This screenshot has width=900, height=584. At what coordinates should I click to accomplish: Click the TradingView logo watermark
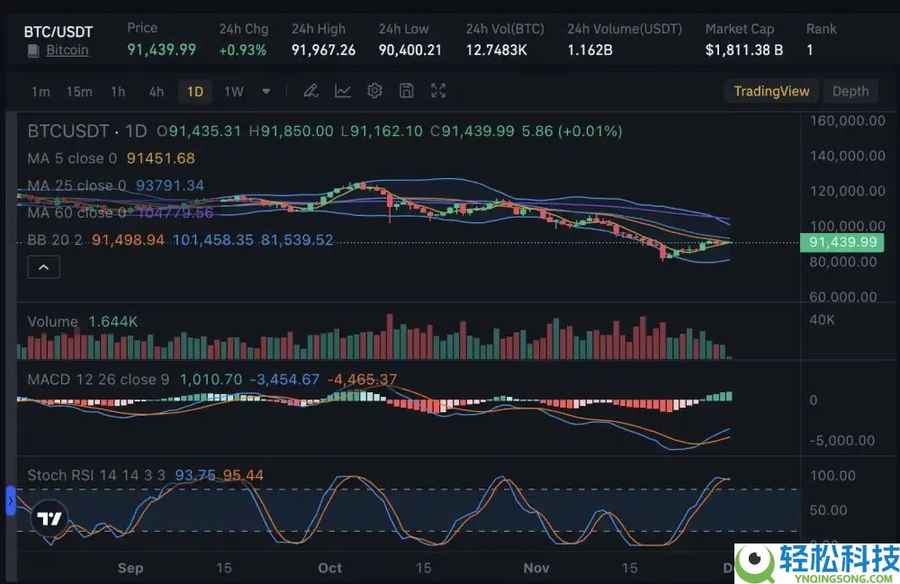[x=49, y=517]
